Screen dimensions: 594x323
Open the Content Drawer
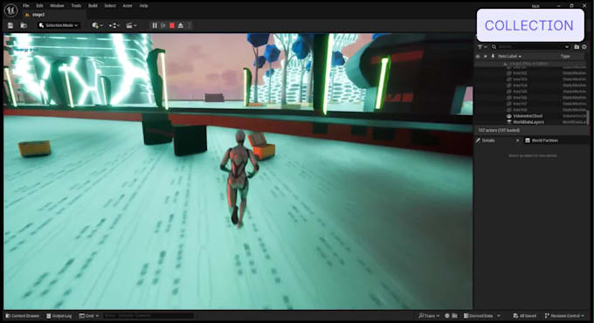click(x=23, y=316)
